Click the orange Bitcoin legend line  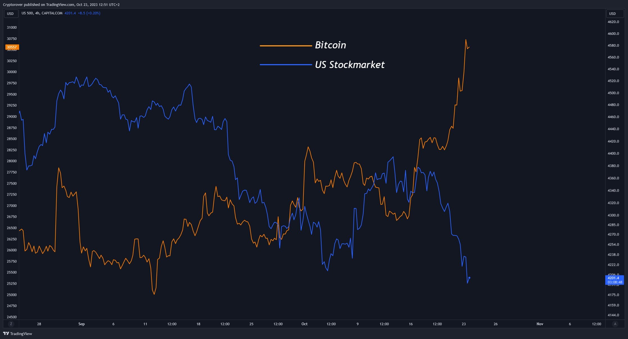[286, 46]
